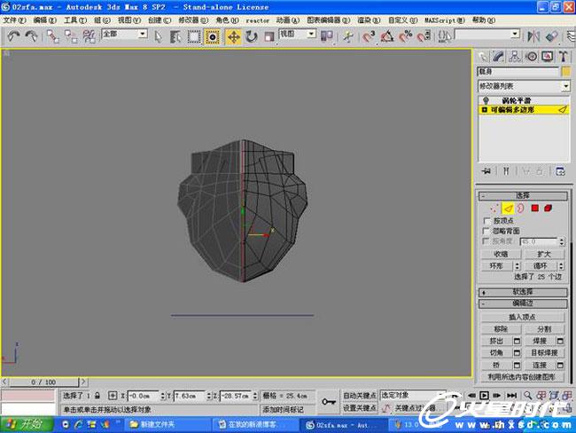Toggle the 3D Snaps magnet icon

point(369,36)
